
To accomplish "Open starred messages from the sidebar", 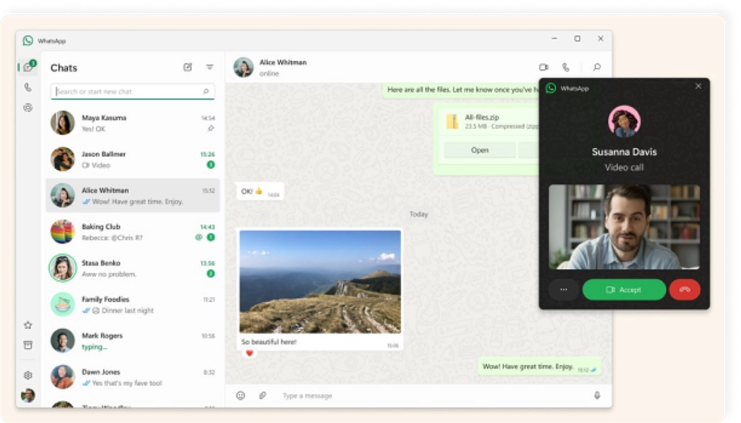I will tap(27, 325).
